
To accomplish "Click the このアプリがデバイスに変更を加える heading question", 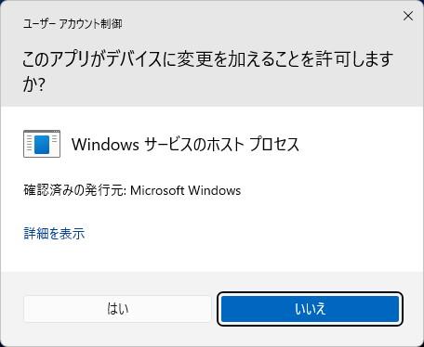I will [207, 71].
